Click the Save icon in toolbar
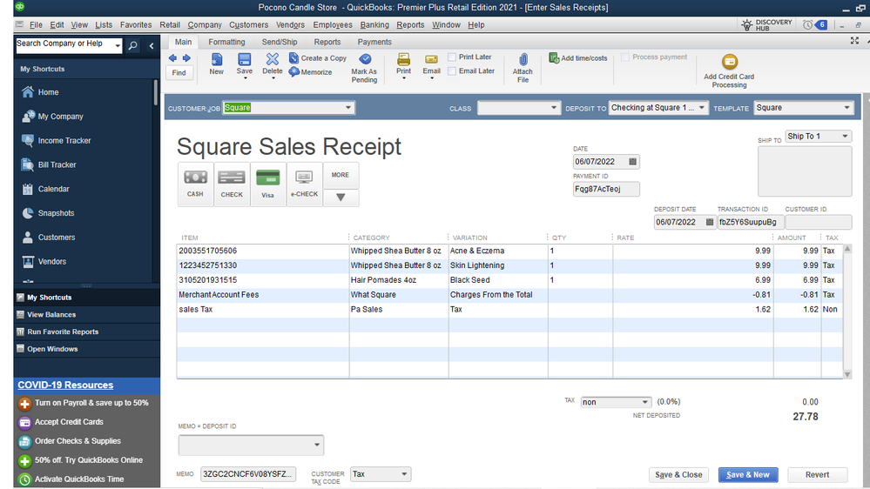Viewport: 870px width, 489px height. [245, 60]
